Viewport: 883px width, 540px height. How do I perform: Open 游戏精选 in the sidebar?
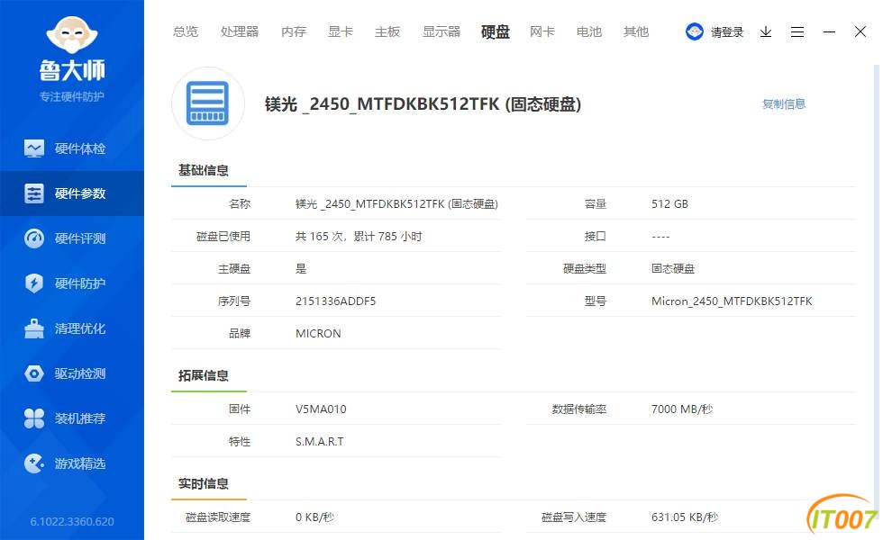[72, 463]
